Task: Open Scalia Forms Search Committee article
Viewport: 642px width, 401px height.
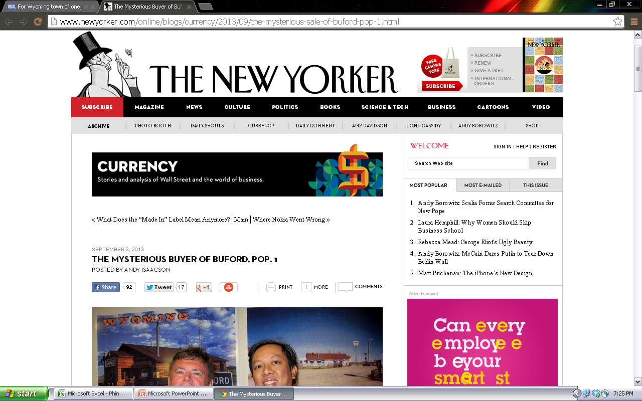Action: (x=486, y=207)
